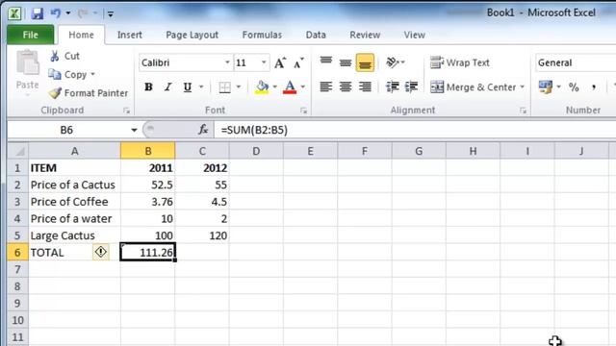Open the Font Color dropdown arrow
This screenshot has width=616, height=346.
click(x=303, y=86)
